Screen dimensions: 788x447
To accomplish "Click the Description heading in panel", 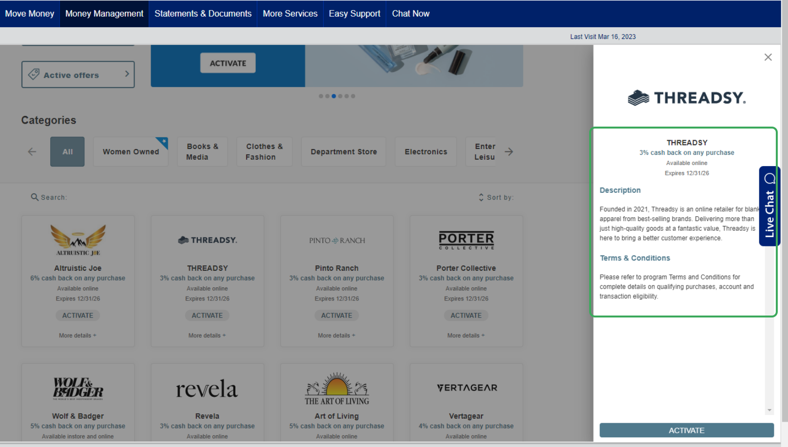I will coord(620,190).
